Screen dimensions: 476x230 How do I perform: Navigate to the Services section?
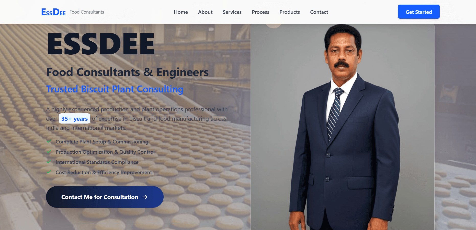[x=232, y=12]
